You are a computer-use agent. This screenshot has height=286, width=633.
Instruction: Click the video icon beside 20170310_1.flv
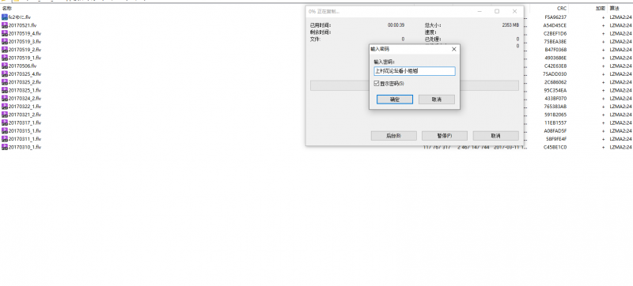pyautogui.click(x=5, y=147)
